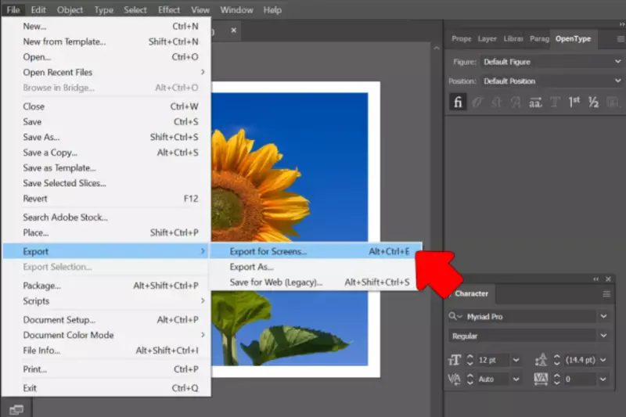Close the floating Character panel
626x417 pixels.
[x=608, y=279]
